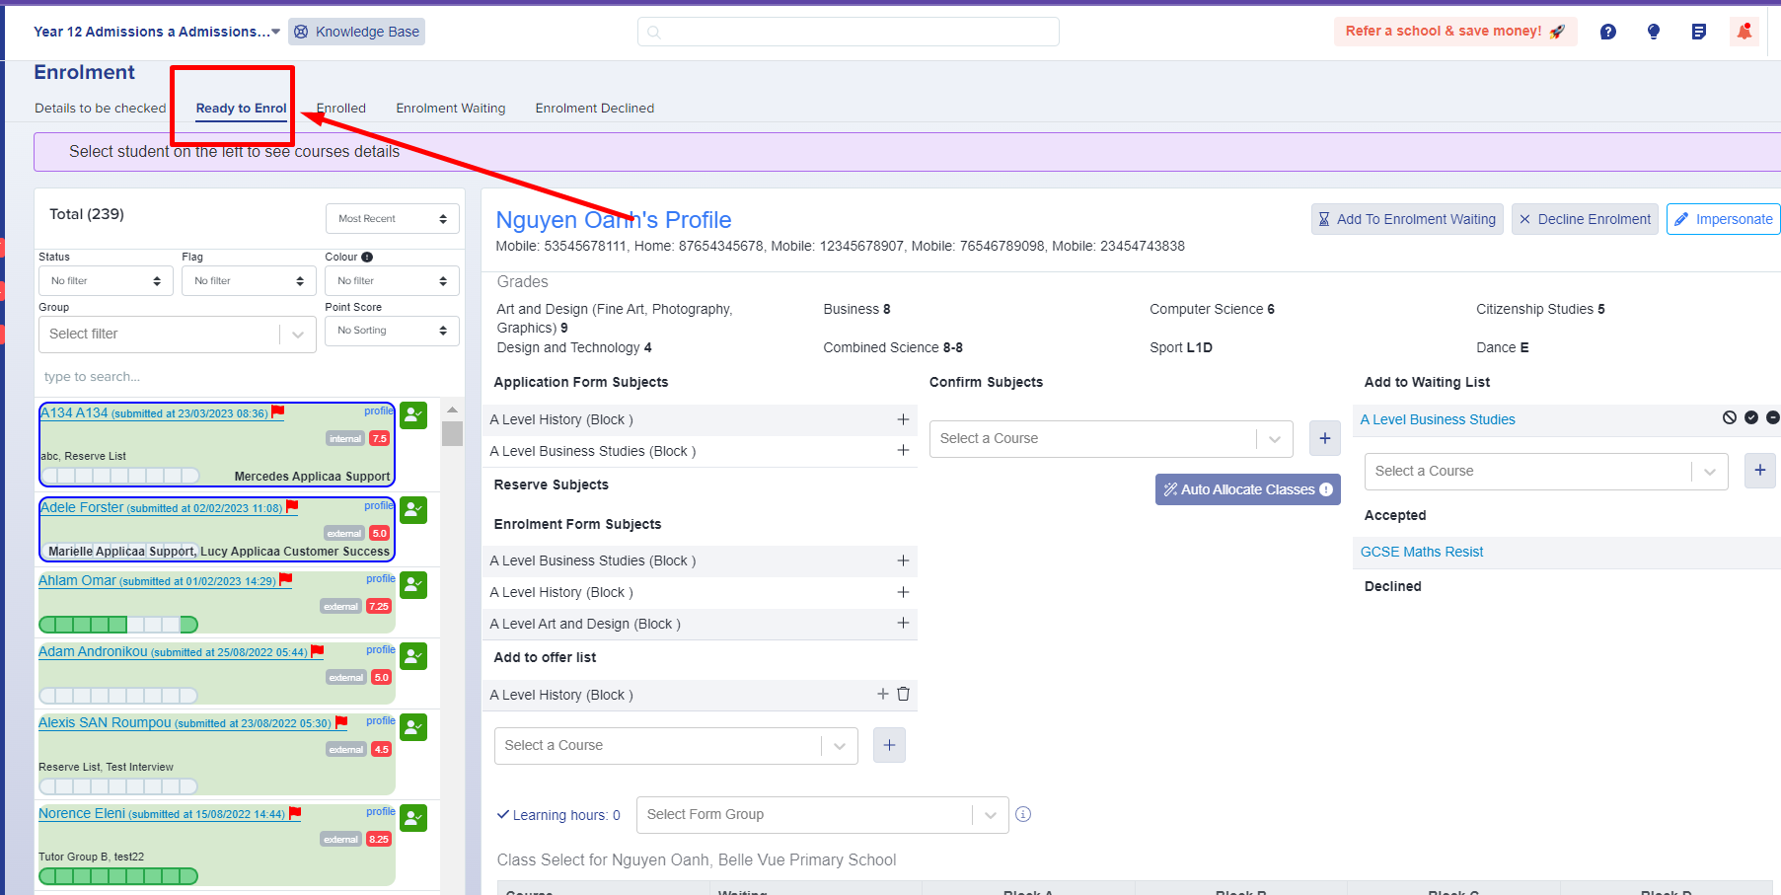Image resolution: width=1781 pixels, height=895 pixels.
Task: Open the Knowledge Base
Action: click(357, 32)
